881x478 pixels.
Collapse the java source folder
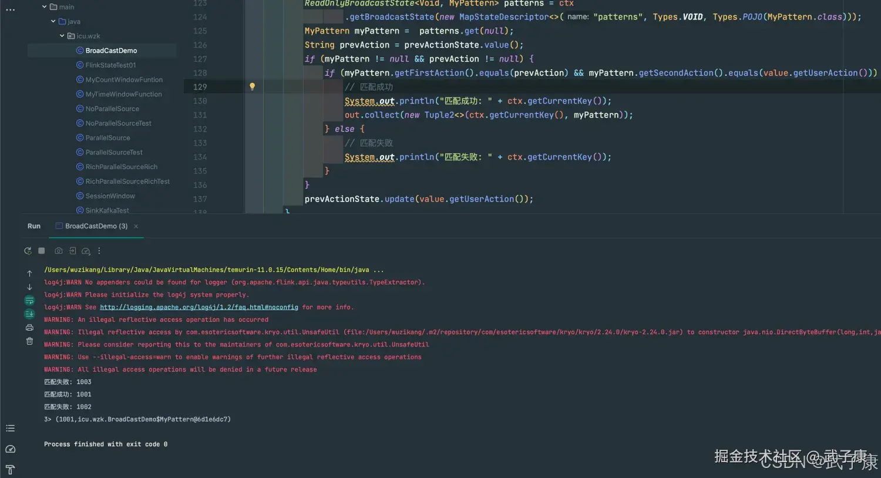[x=53, y=22]
